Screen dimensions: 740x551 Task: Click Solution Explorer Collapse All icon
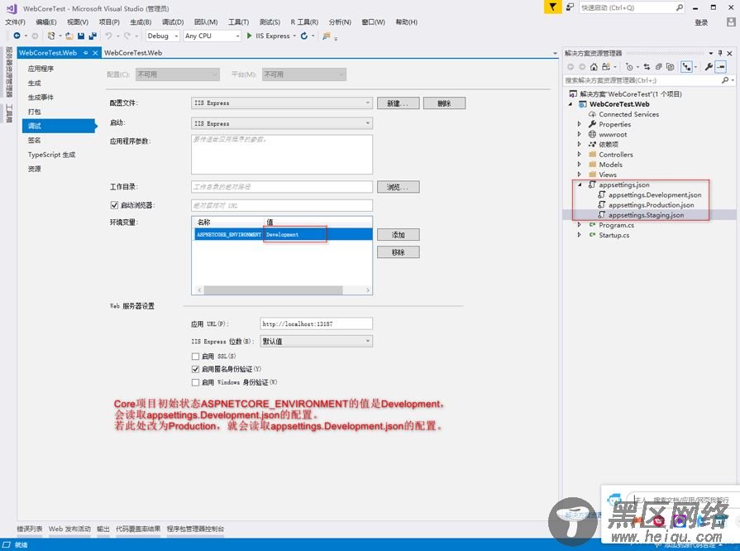658,67
